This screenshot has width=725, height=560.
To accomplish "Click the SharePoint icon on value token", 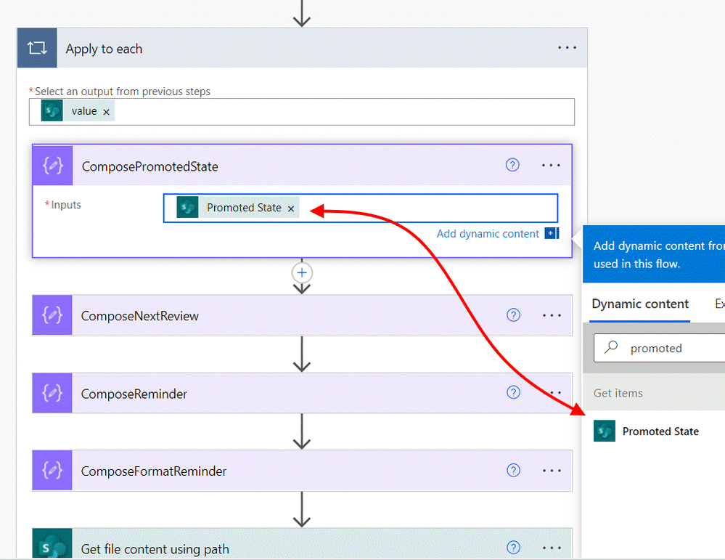I will [x=52, y=111].
